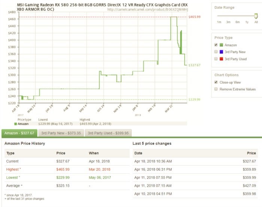Viewport: 262px width, 207px height.
Task: Click the Lowest row label in price history
Action: 13,177
